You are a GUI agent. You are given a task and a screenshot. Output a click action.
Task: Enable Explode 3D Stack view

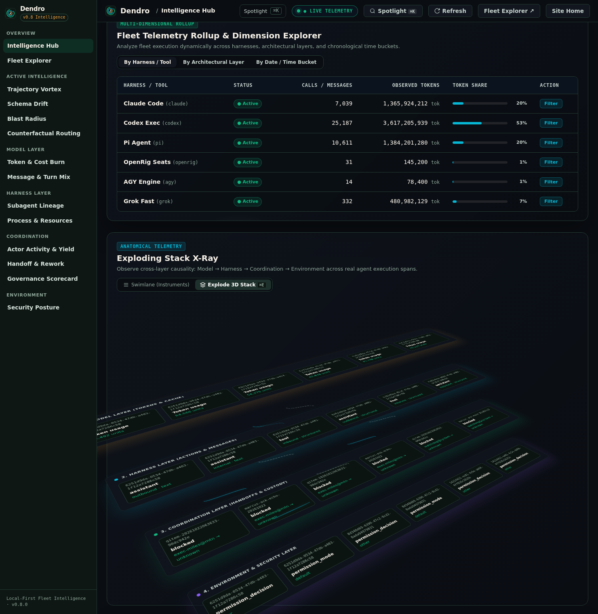coord(233,285)
